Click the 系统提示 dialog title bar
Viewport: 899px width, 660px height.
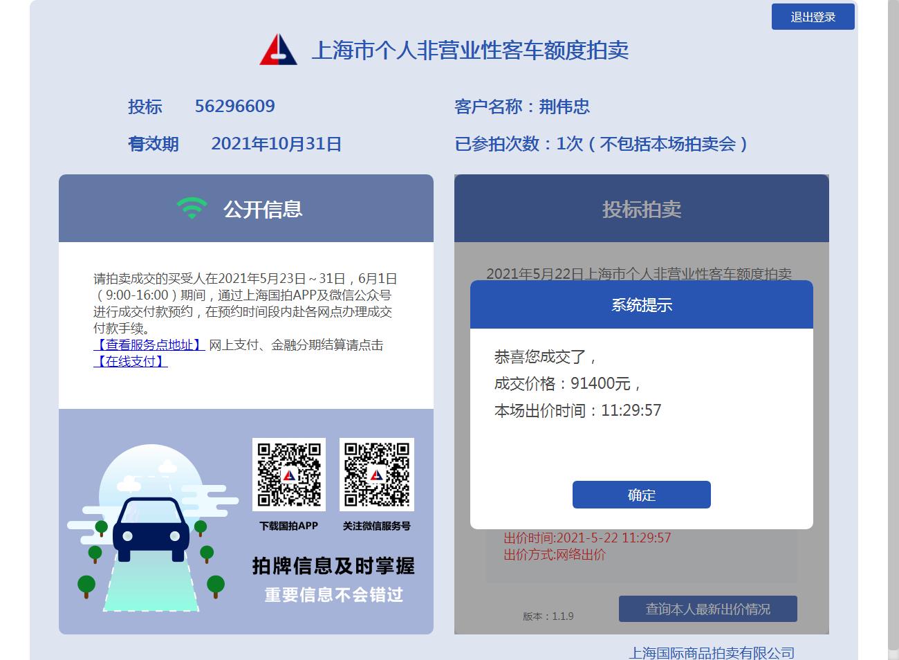pyautogui.click(x=641, y=304)
